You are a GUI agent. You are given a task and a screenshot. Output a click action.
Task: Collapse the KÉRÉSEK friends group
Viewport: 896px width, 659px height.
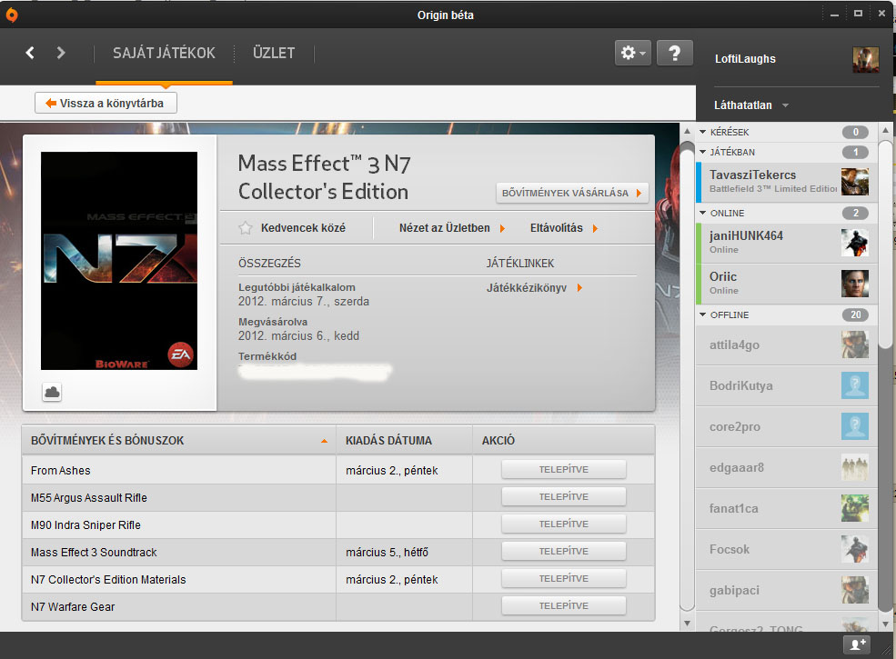coord(702,132)
